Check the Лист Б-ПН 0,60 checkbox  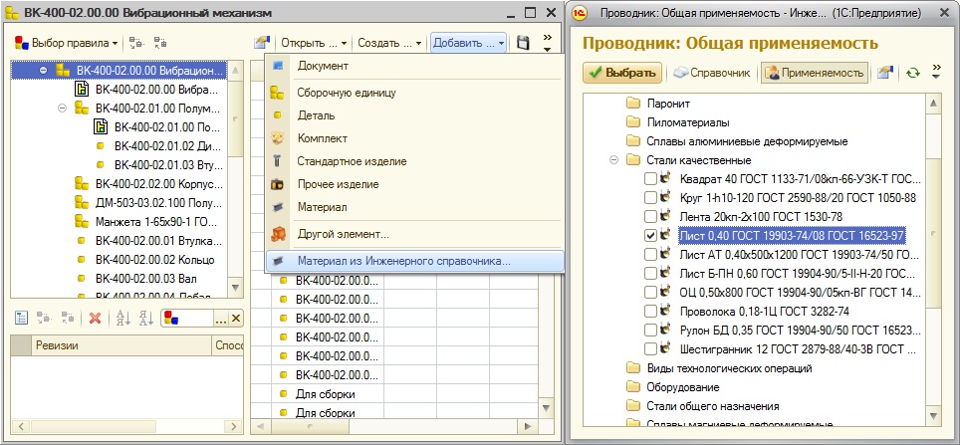[651, 274]
